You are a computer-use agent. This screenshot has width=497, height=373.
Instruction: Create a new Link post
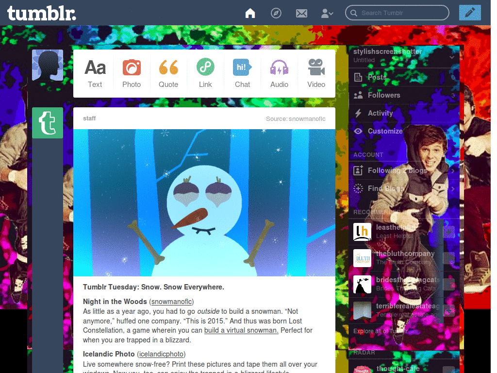tap(205, 74)
